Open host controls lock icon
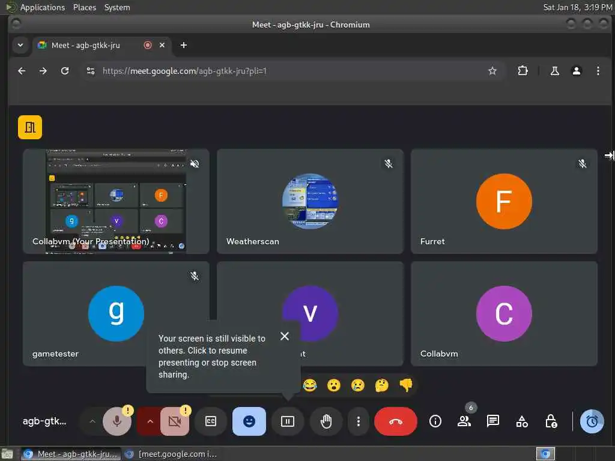The width and height of the screenshot is (615, 461). pos(551,421)
